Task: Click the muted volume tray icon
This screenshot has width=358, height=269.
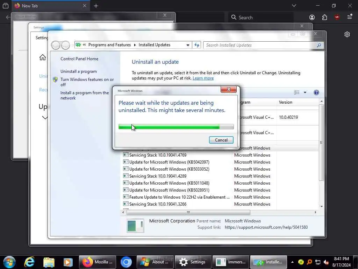Action: click(326, 262)
